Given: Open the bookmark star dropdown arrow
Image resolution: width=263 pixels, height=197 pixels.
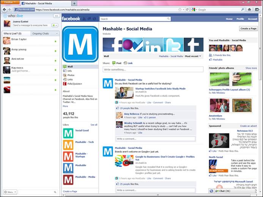Looking at the screenshot, I should click(184, 10).
